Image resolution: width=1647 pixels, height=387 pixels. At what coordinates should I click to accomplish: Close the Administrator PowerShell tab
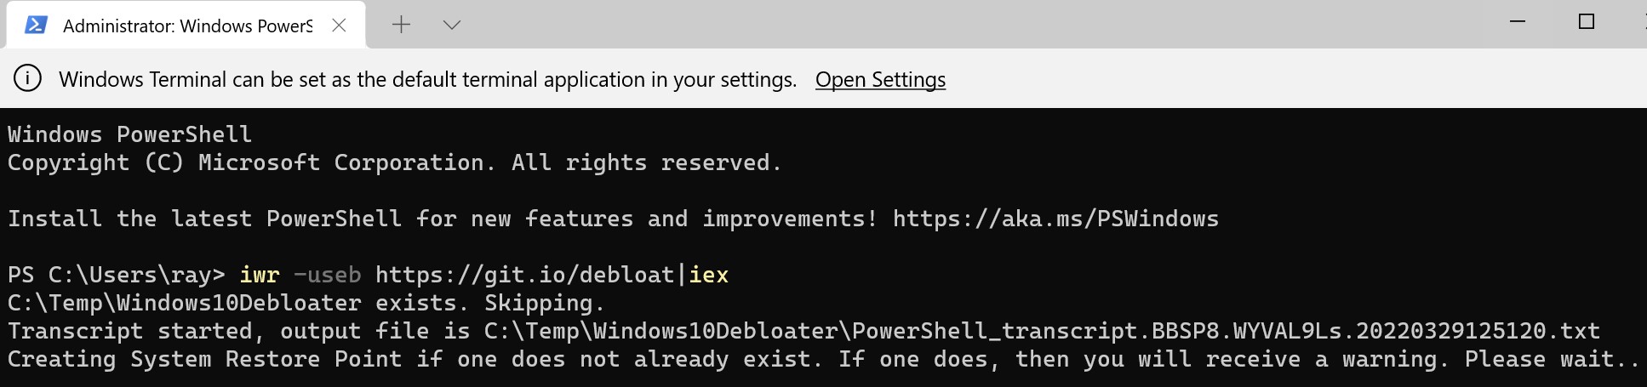click(339, 26)
